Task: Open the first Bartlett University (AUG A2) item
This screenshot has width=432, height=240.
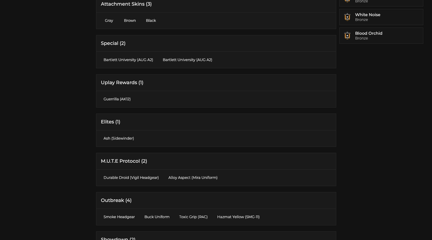Action: (x=128, y=60)
